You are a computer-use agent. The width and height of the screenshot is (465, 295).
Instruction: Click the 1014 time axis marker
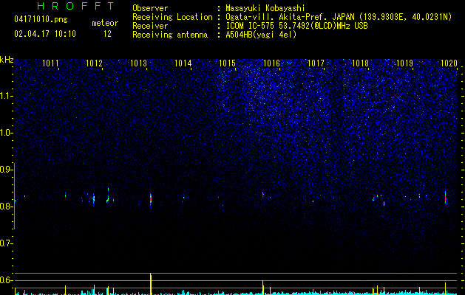coord(183,63)
